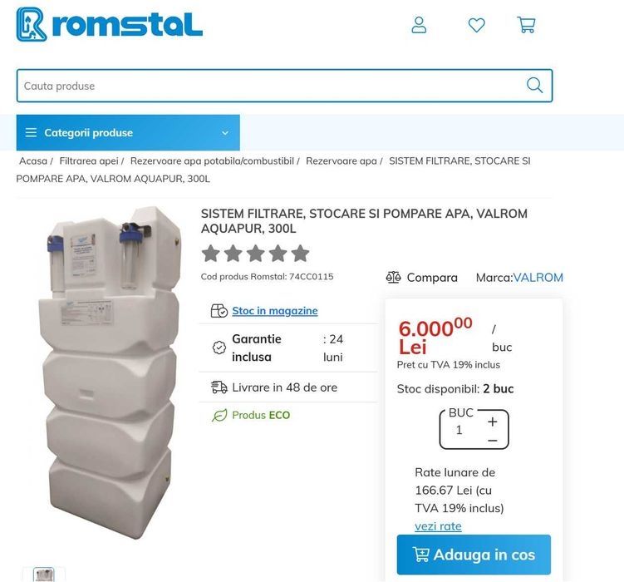Image resolution: width=624 pixels, height=582 pixels.
Task: Expand the Categorii produse dropdown chevron
Action: [x=225, y=133]
